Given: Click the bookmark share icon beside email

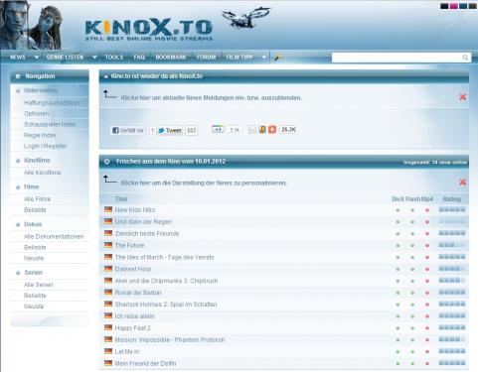Looking at the screenshot, I should click(262, 130).
